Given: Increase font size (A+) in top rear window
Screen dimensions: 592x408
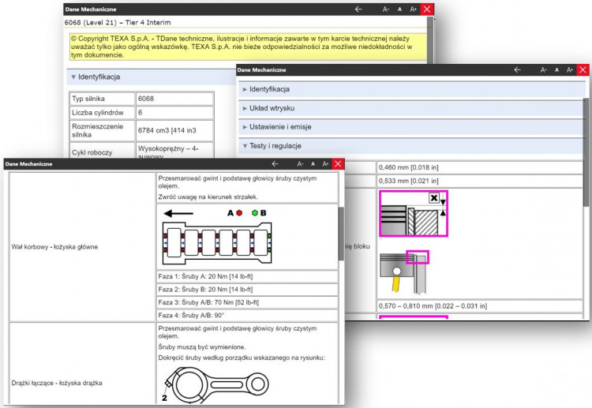Looking at the screenshot, I should (x=413, y=9).
